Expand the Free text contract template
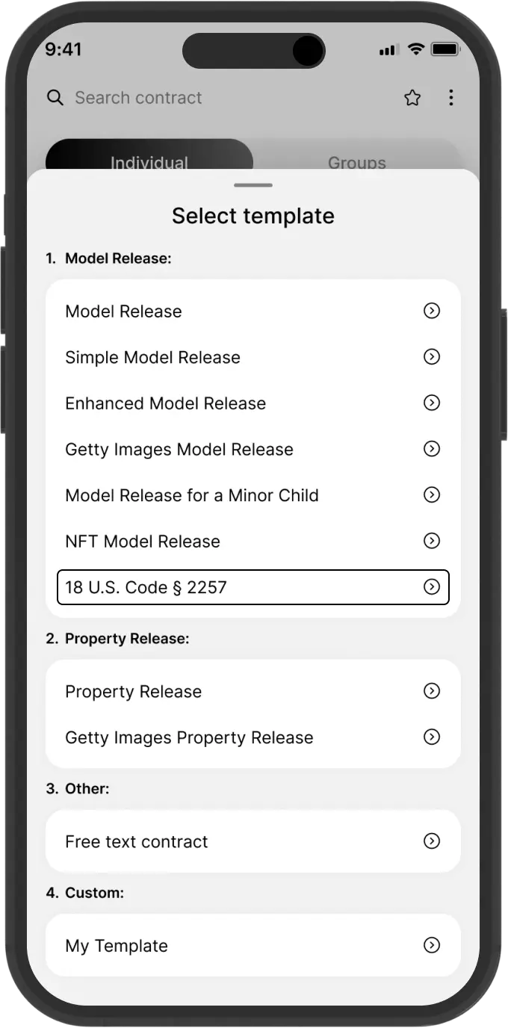 (x=431, y=840)
